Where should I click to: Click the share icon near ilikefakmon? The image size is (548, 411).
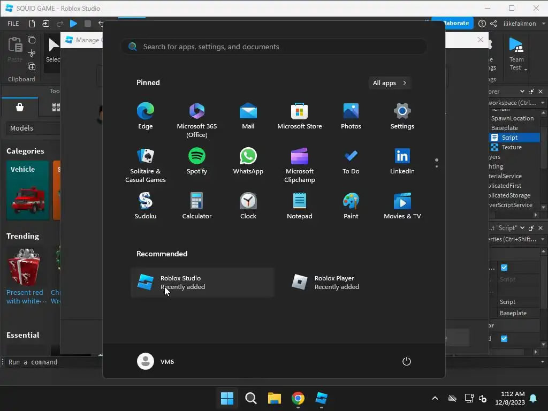493,24
